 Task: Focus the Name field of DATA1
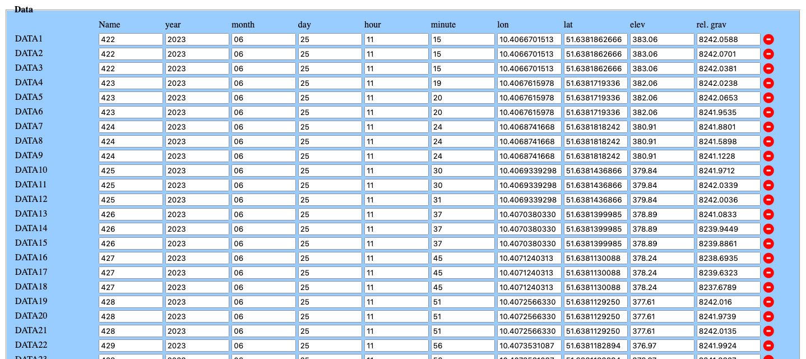[x=131, y=39]
